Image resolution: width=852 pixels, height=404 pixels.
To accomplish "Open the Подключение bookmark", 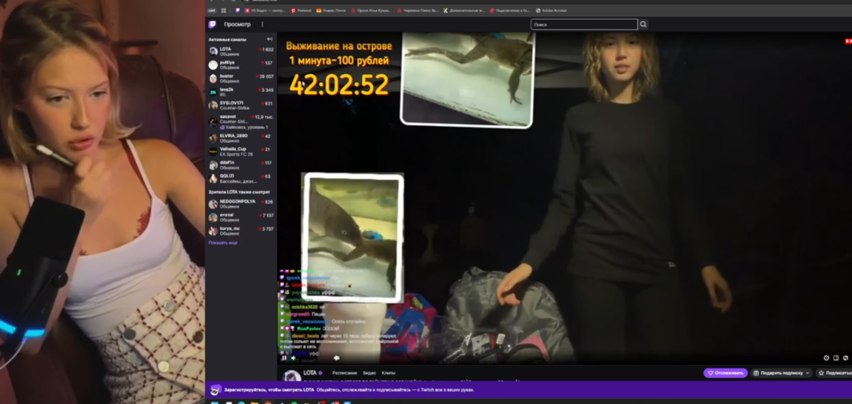I will click(x=510, y=10).
